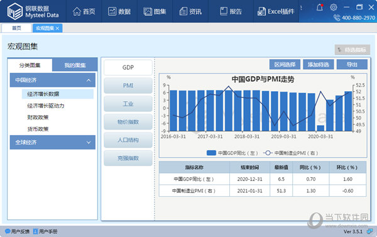This screenshot has height=237, width=377.
Task: Click the phone icon beside 400-880-2970
Action: point(337,18)
